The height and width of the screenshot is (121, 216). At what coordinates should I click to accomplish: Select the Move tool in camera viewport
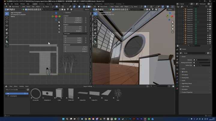95,22
